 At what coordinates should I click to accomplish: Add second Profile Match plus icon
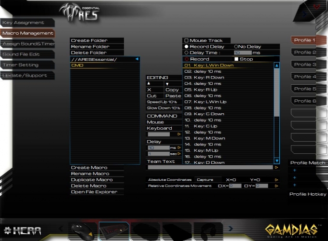295,178
